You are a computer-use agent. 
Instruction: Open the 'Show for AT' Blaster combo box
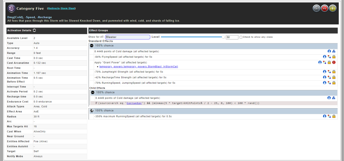pos(128,37)
